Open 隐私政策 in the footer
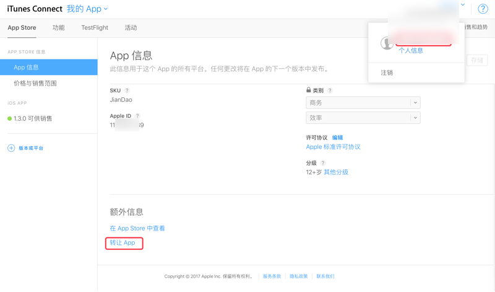Image resolution: width=495 pixels, height=292 pixels. click(x=299, y=276)
